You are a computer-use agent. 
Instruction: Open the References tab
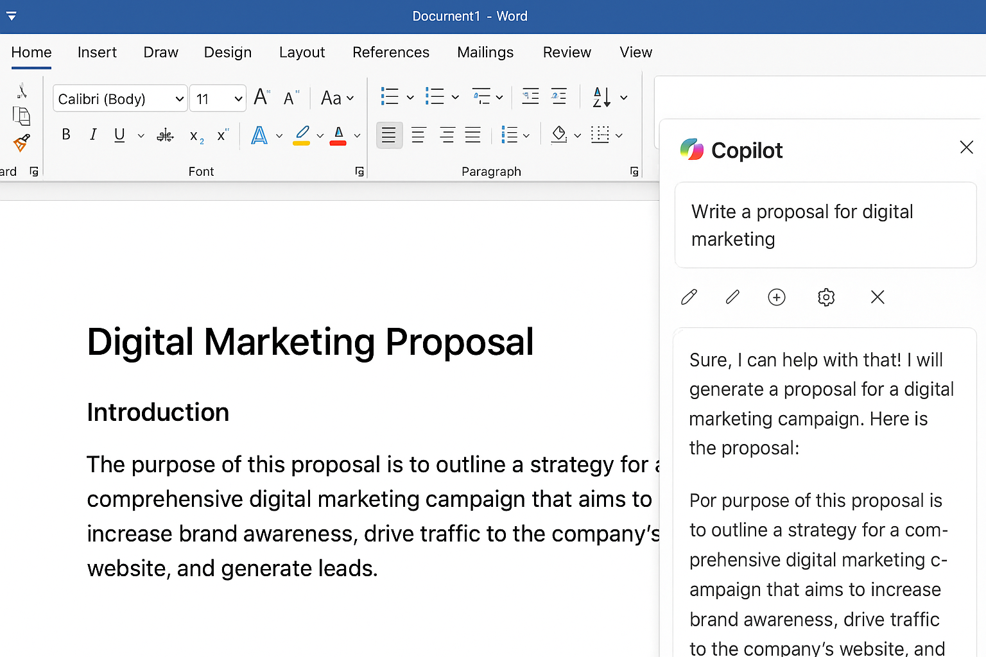(390, 53)
